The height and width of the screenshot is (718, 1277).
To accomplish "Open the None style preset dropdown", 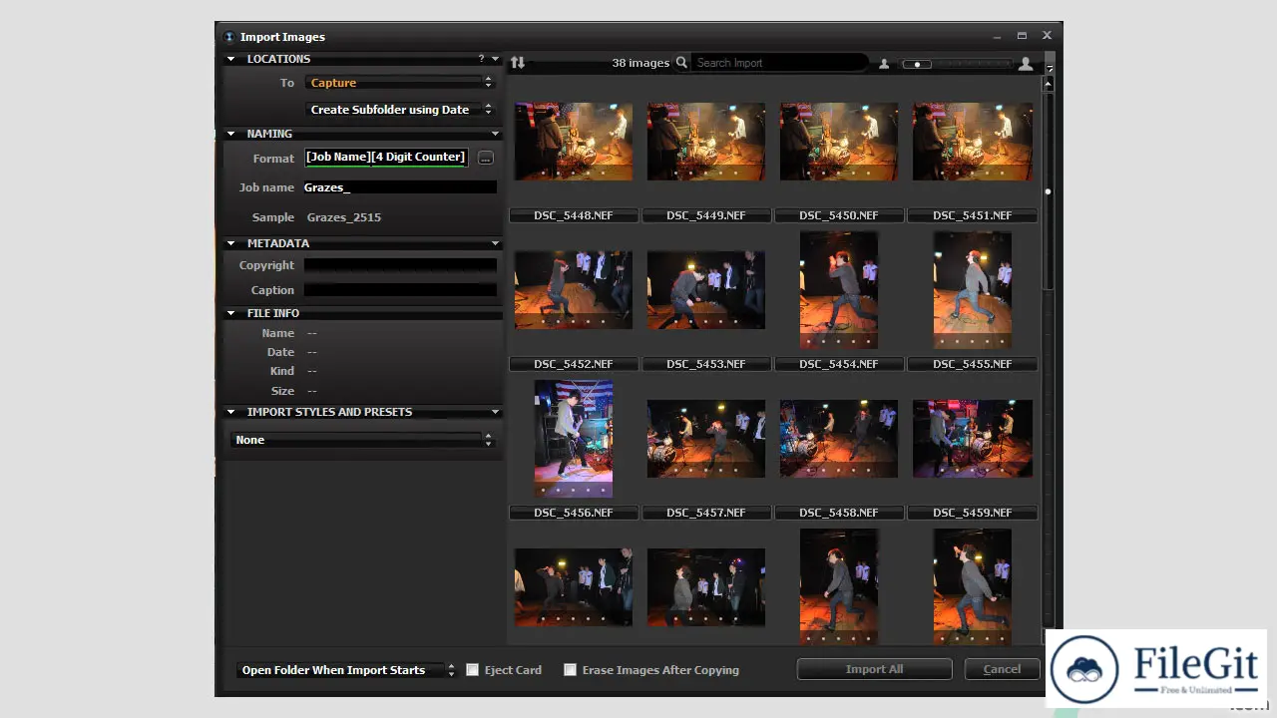I will (x=362, y=440).
